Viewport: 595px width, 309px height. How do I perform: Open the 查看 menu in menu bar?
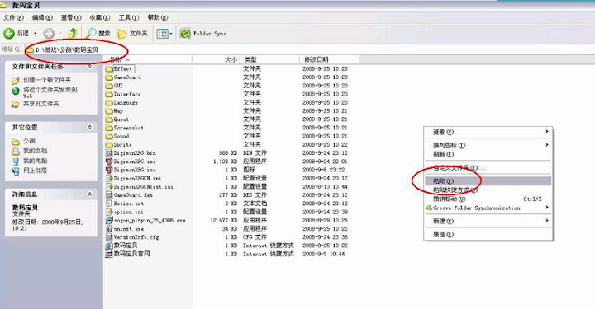tap(71, 17)
